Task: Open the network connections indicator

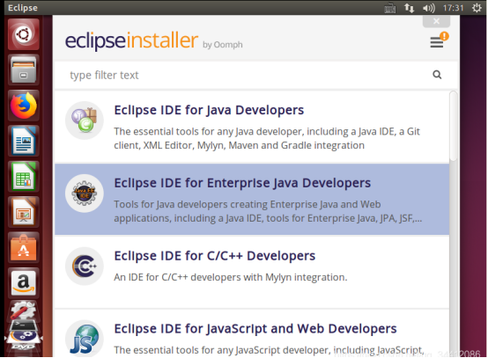Action: click(x=410, y=8)
